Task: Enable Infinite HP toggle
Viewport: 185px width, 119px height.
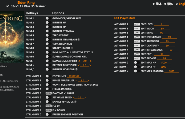Action: tap(49, 23)
